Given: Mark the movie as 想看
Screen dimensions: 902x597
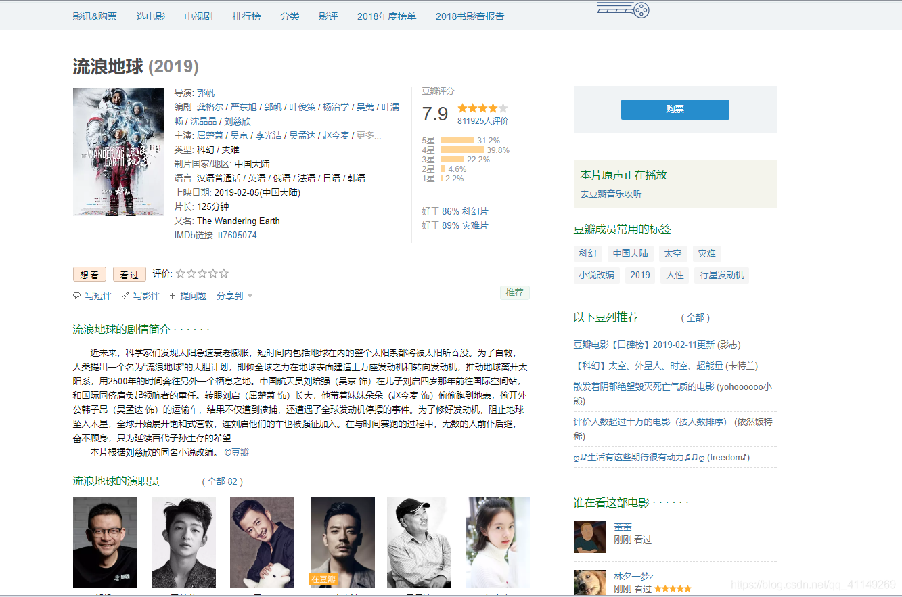Looking at the screenshot, I should click(89, 274).
